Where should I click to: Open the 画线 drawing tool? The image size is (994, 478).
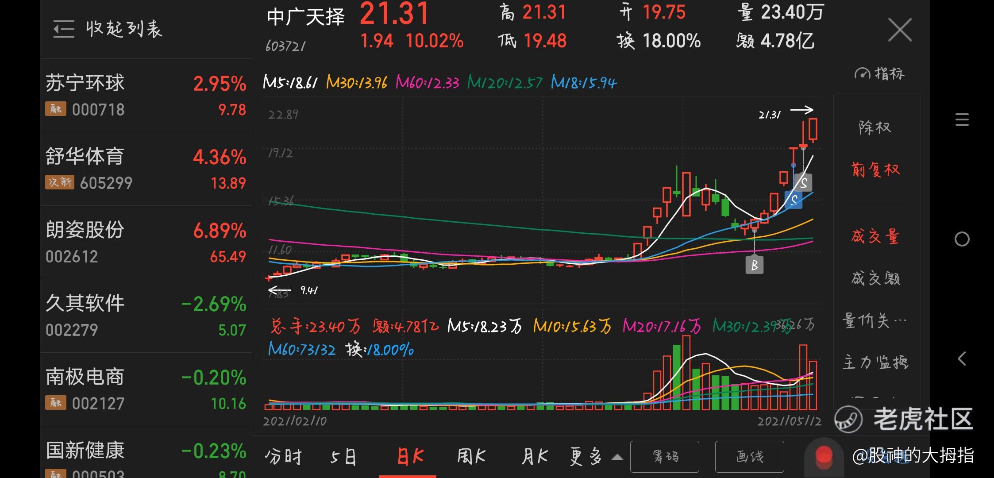click(x=749, y=457)
